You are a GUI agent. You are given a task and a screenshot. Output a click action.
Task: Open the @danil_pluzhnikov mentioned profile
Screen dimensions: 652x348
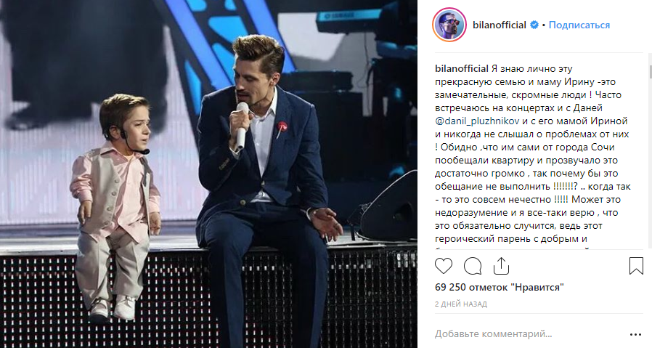pos(477,121)
